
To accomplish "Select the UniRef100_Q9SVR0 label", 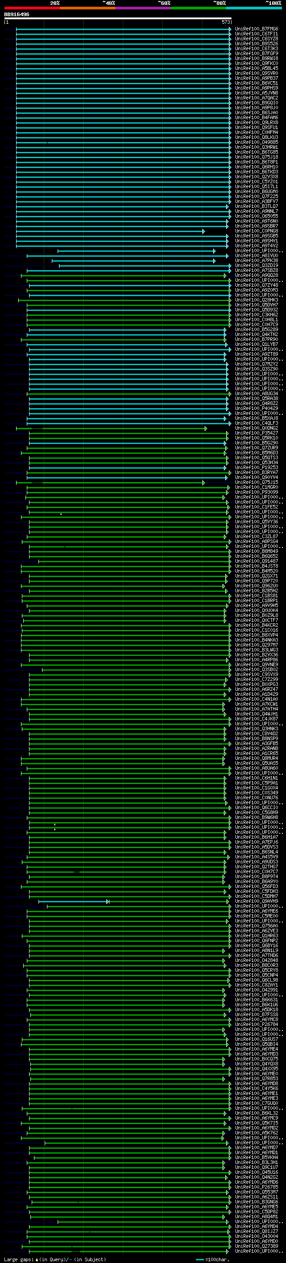I will click(256, 73).
